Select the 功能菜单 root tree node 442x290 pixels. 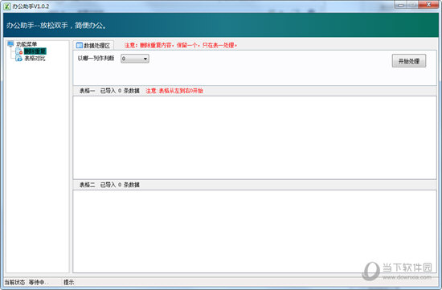coord(27,44)
